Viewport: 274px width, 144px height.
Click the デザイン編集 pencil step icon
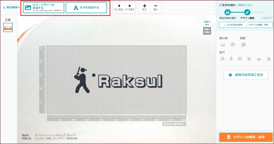click(247, 12)
